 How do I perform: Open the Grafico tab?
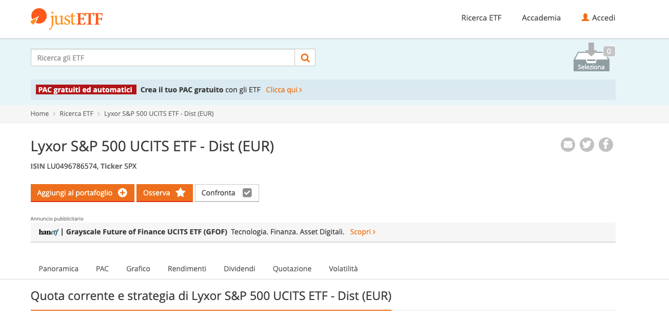[x=138, y=269]
